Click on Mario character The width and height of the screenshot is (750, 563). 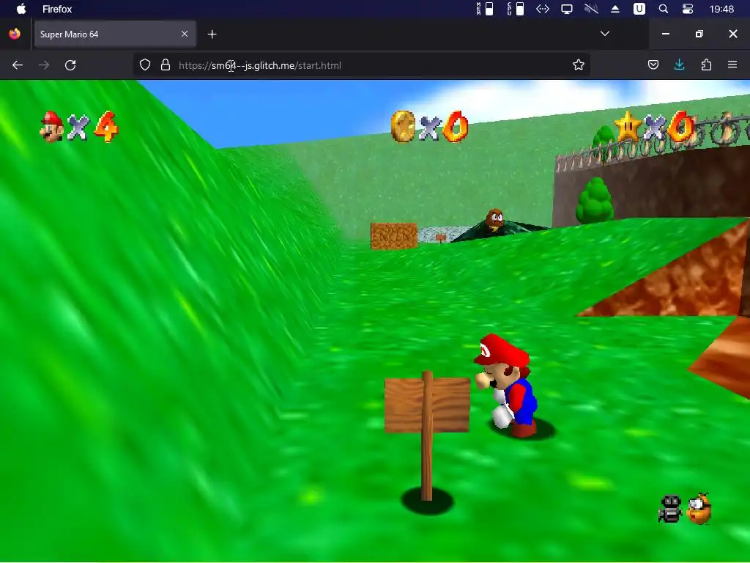coord(507,386)
